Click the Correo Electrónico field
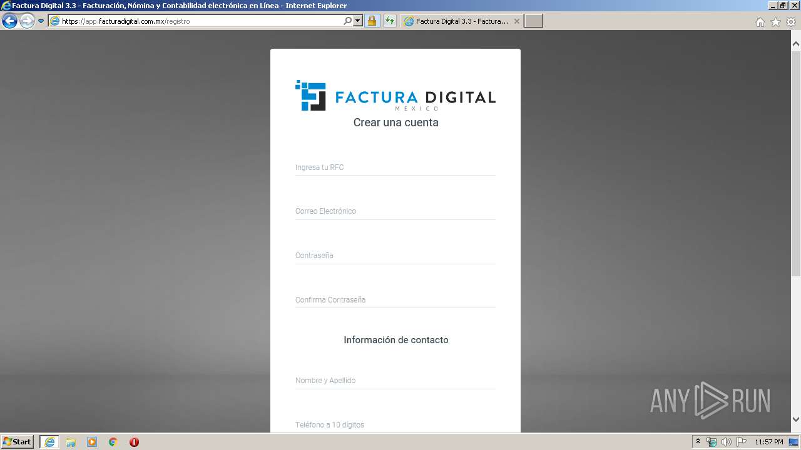The height and width of the screenshot is (450, 801). pyautogui.click(x=395, y=211)
